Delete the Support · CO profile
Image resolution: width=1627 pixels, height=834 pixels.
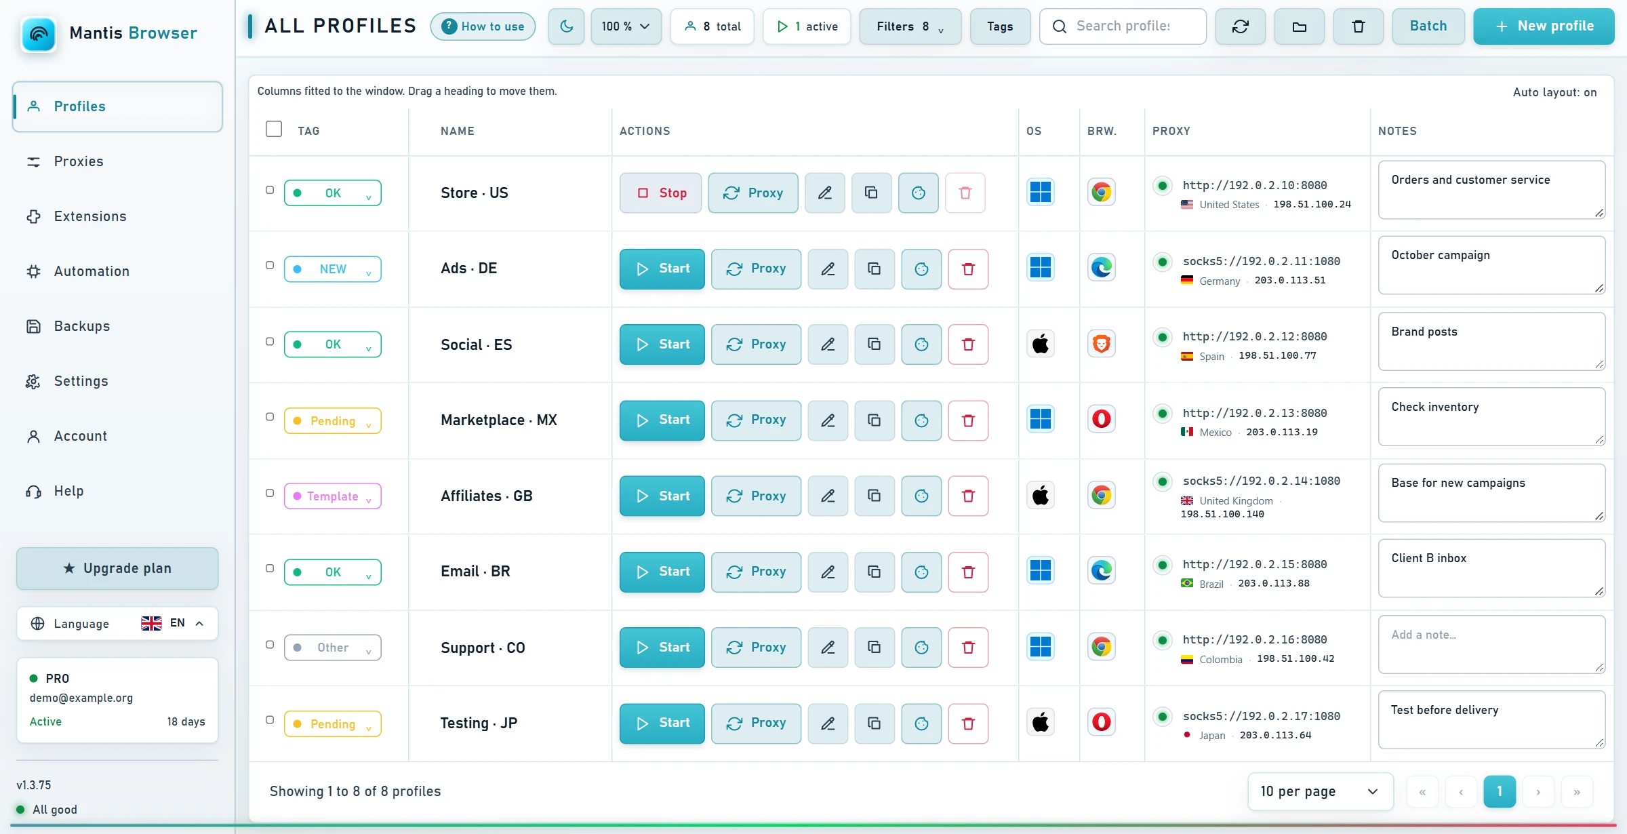968,648
